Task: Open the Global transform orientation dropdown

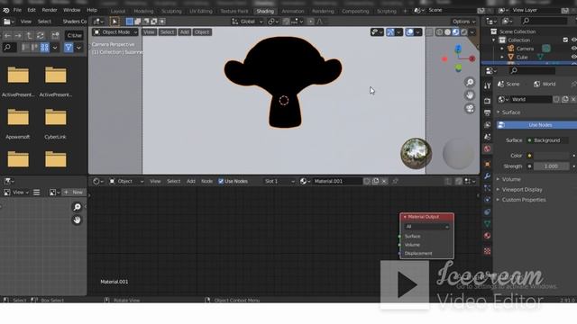Action: pyautogui.click(x=247, y=22)
